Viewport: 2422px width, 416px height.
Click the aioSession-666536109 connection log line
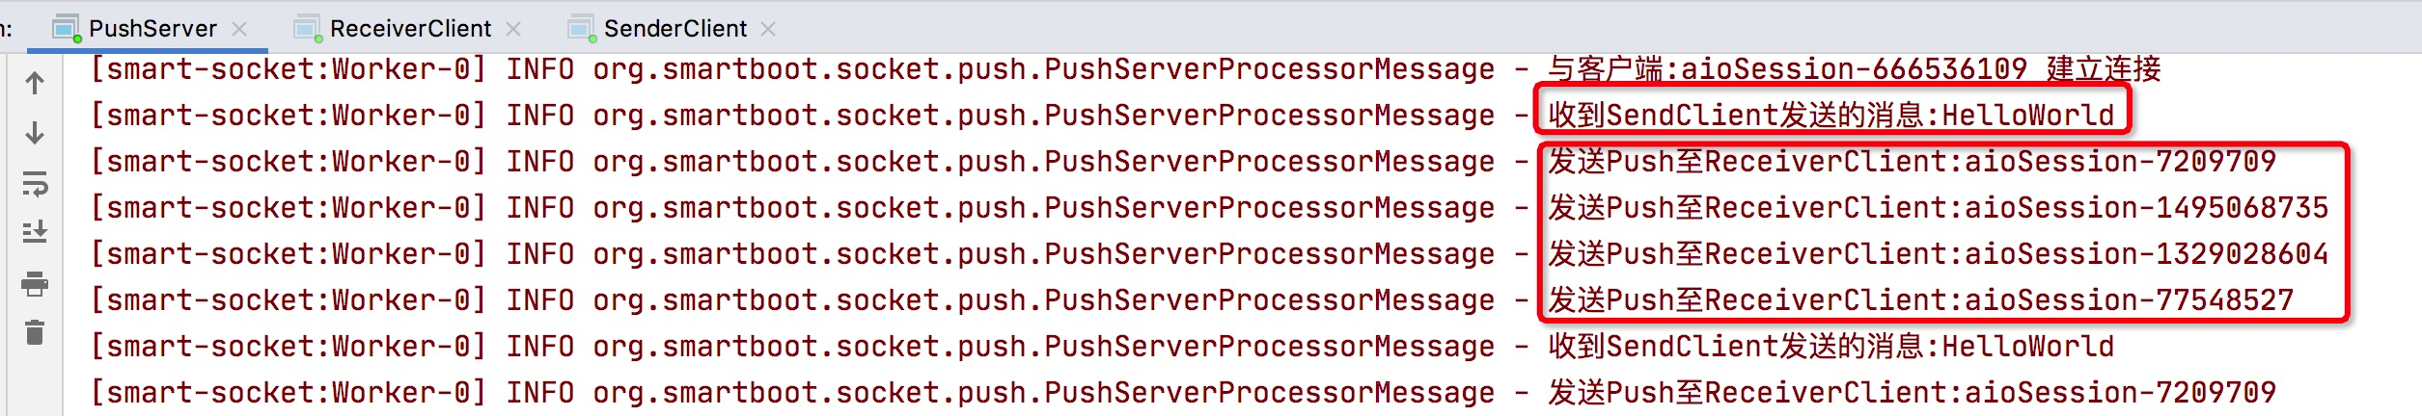(x=1853, y=69)
